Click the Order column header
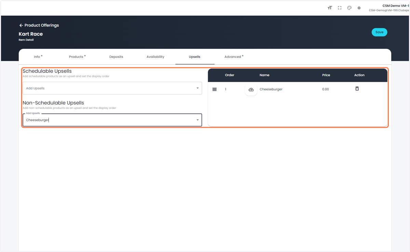The width and height of the screenshot is (410, 252). point(230,75)
